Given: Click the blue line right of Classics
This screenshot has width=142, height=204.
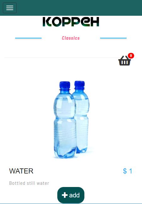Looking at the screenshot, I should [x=113, y=38].
